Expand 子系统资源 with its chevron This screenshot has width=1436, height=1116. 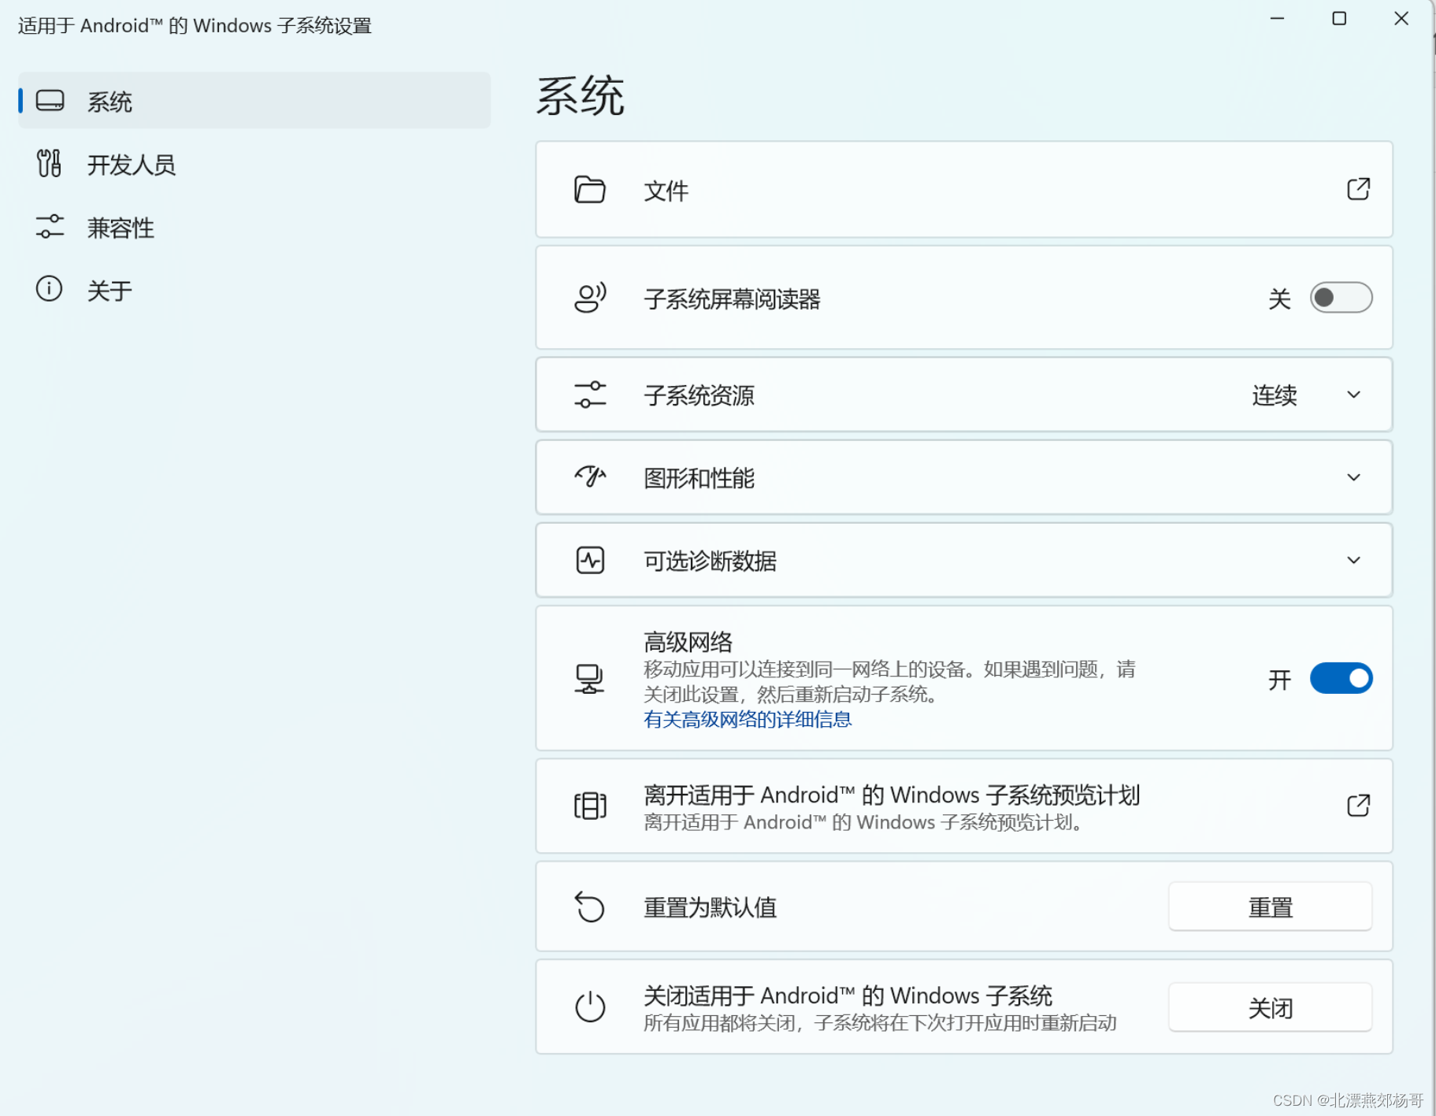point(1353,395)
